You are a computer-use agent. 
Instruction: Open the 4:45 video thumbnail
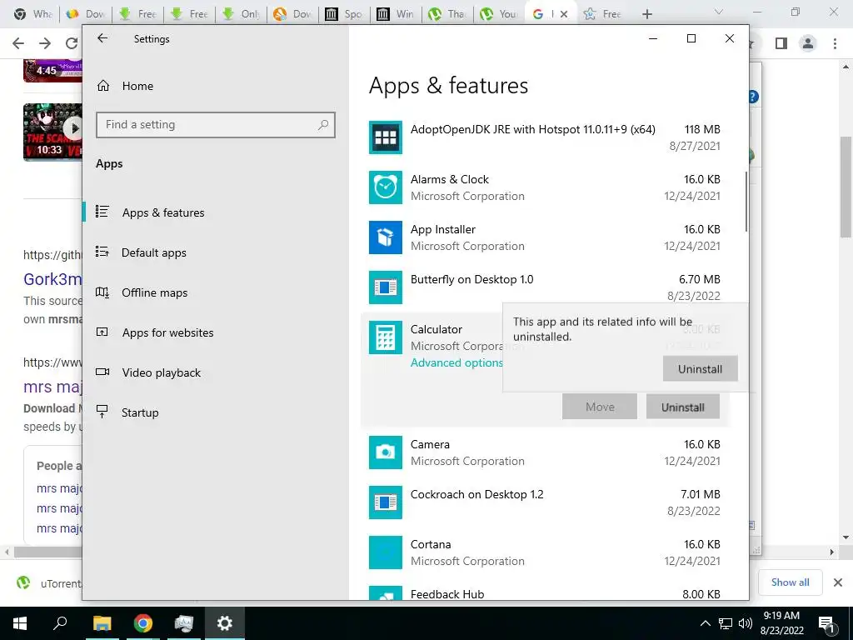tap(52, 70)
